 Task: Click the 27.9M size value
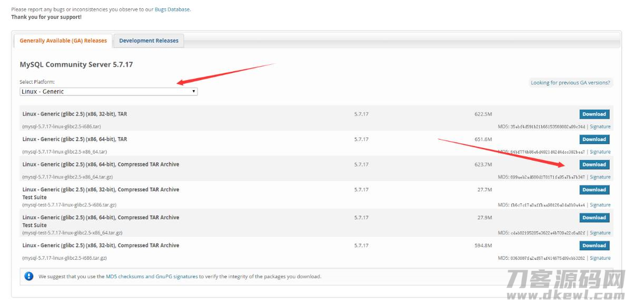click(485, 218)
